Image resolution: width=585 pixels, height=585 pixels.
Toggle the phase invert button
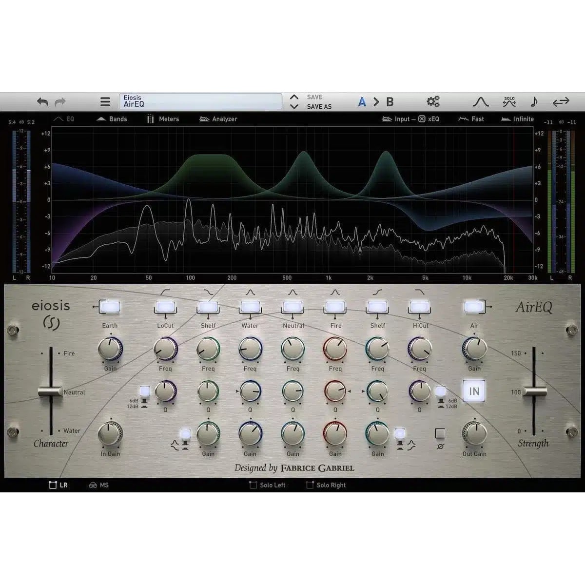click(440, 433)
